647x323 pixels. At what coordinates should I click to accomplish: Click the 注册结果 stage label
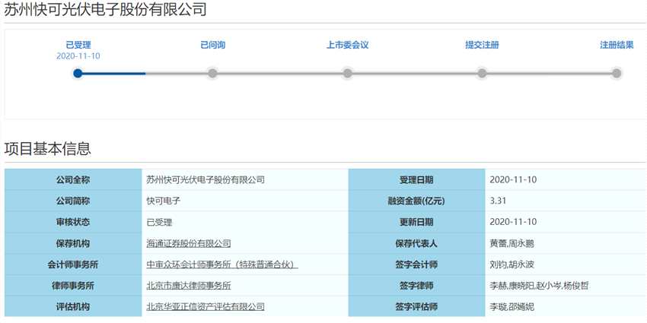coord(617,45)
